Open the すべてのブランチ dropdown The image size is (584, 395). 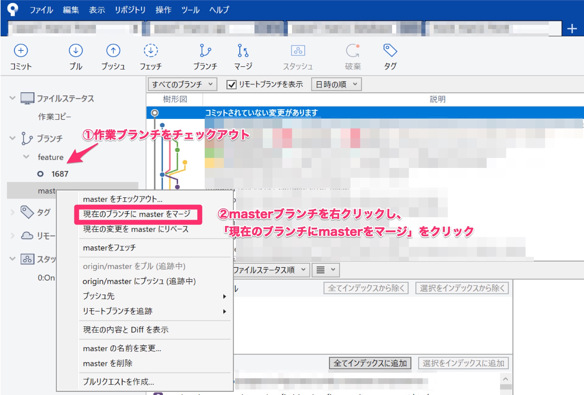(182, 84)
